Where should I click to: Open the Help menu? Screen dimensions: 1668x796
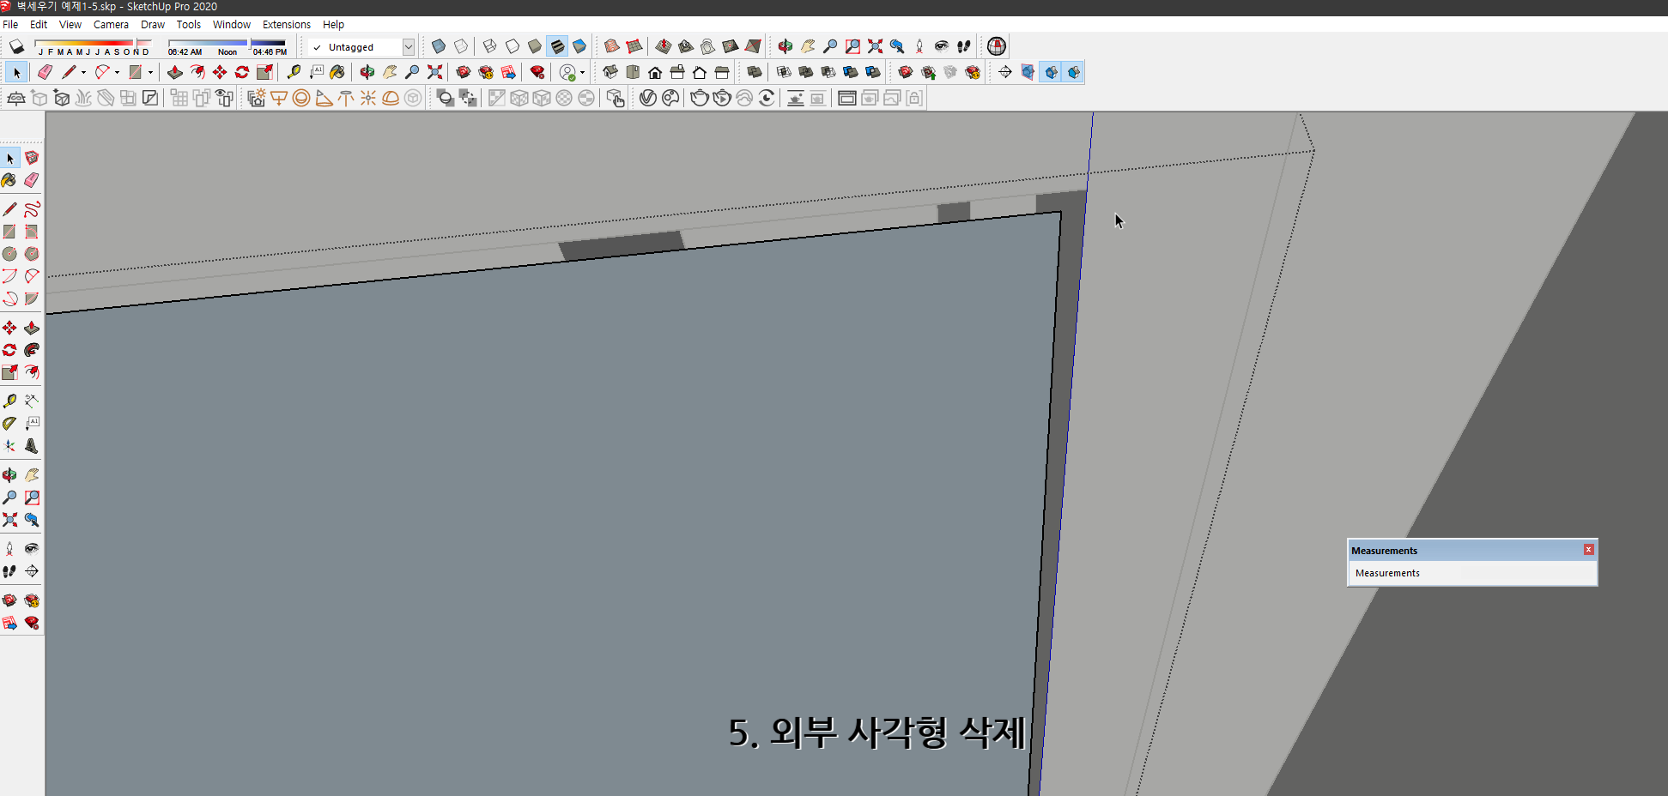tap(333, 25)
